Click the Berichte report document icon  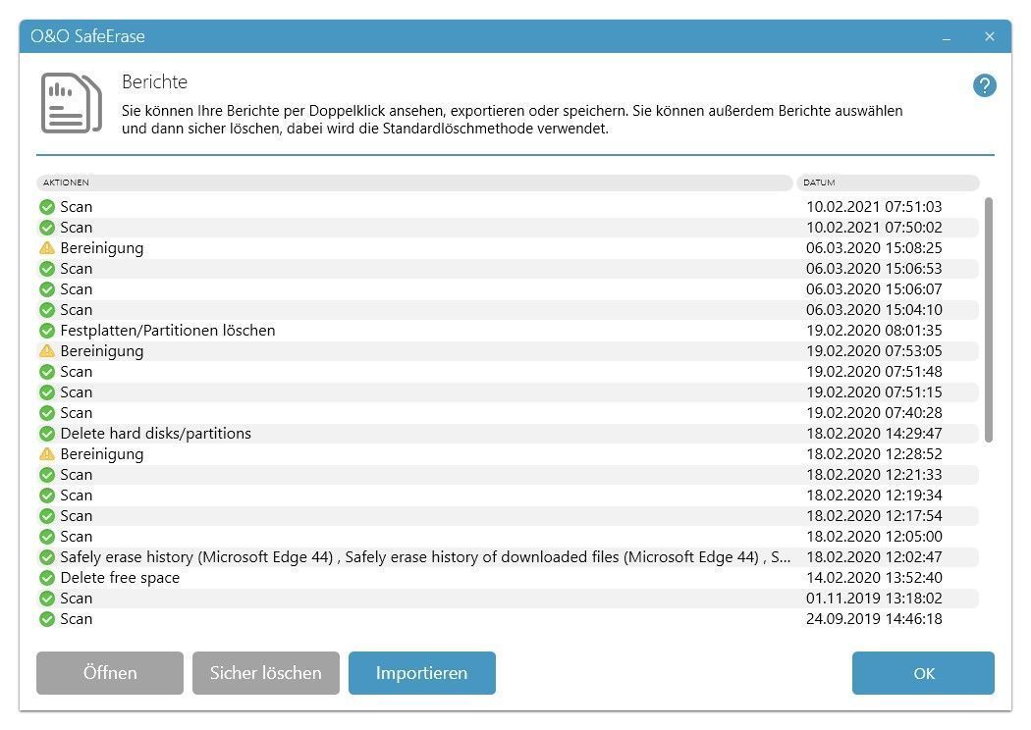71,103
